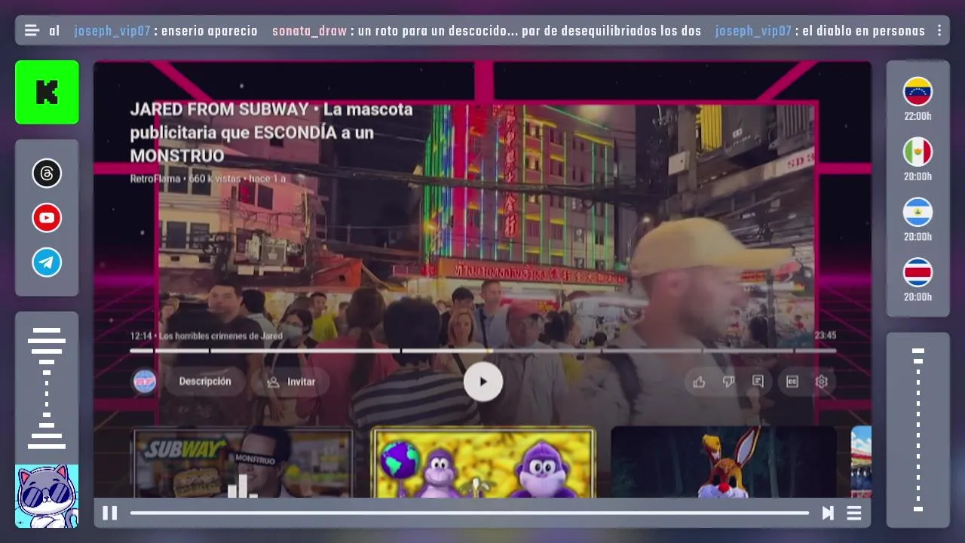Image resolution: width=965 pixels, height=543 pixels.
Task: Open video settings gear icon
Action: coord(822,382)
